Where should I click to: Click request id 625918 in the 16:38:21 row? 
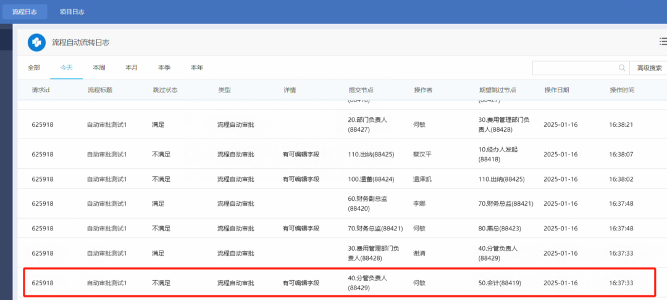point(43,125)
